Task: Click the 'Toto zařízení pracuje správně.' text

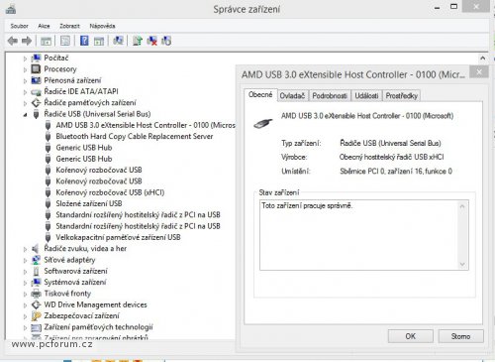Action: coord(307,205)
